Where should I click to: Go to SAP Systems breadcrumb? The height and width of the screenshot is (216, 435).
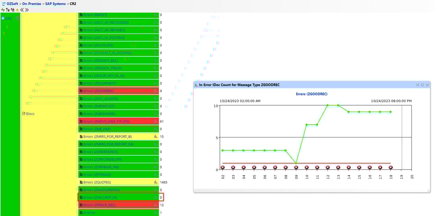coord(56,4)
